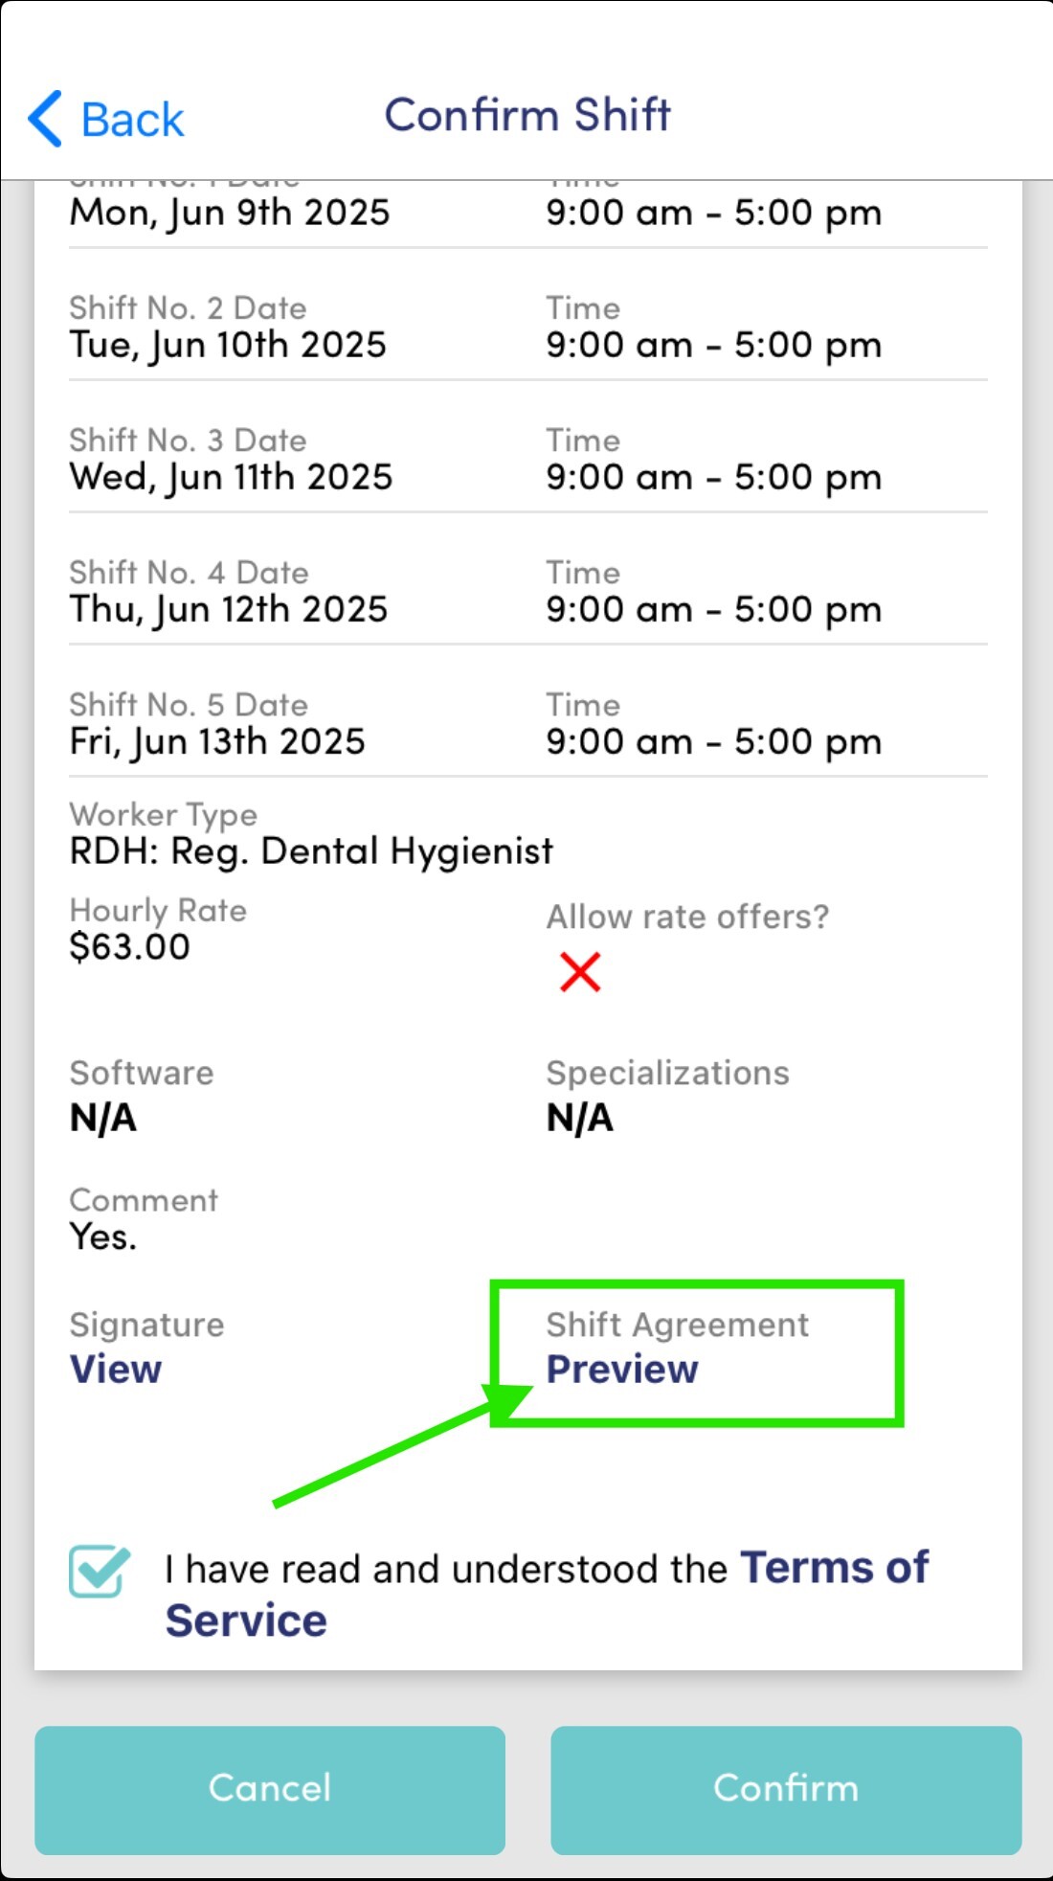The width and height of the screenshot is (1053, 1881).
Task: Tap the back chevron arrow icon
Action: click(x=45, y=119)
